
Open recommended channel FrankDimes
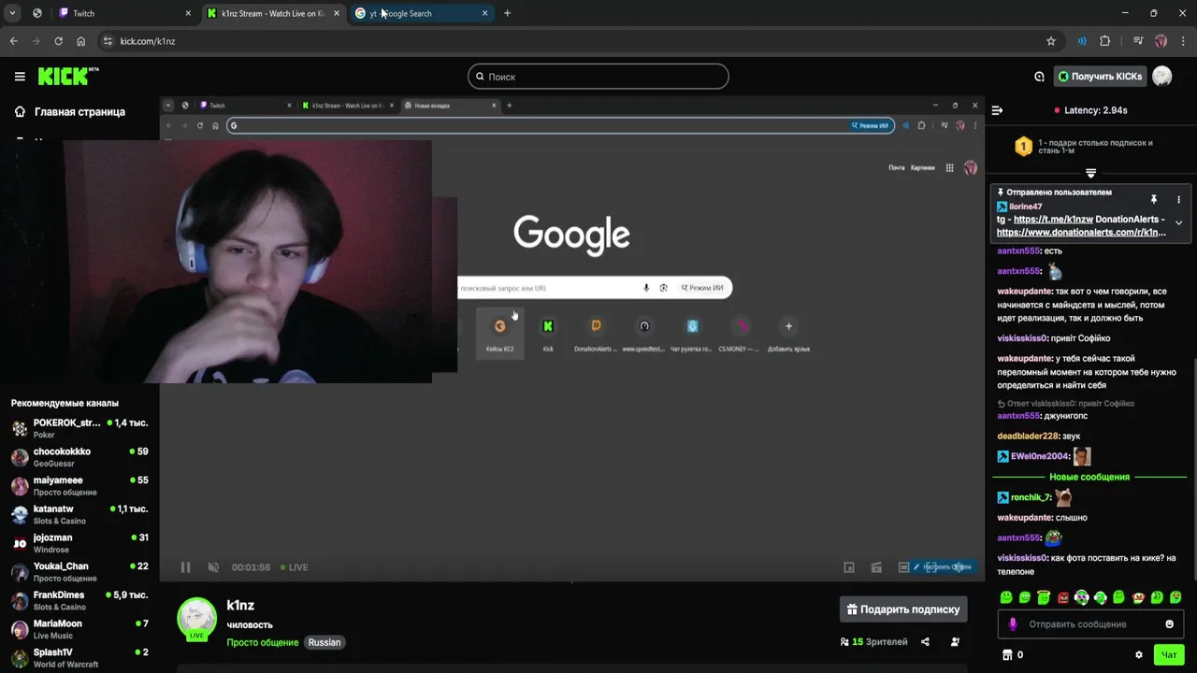[79, 600]
